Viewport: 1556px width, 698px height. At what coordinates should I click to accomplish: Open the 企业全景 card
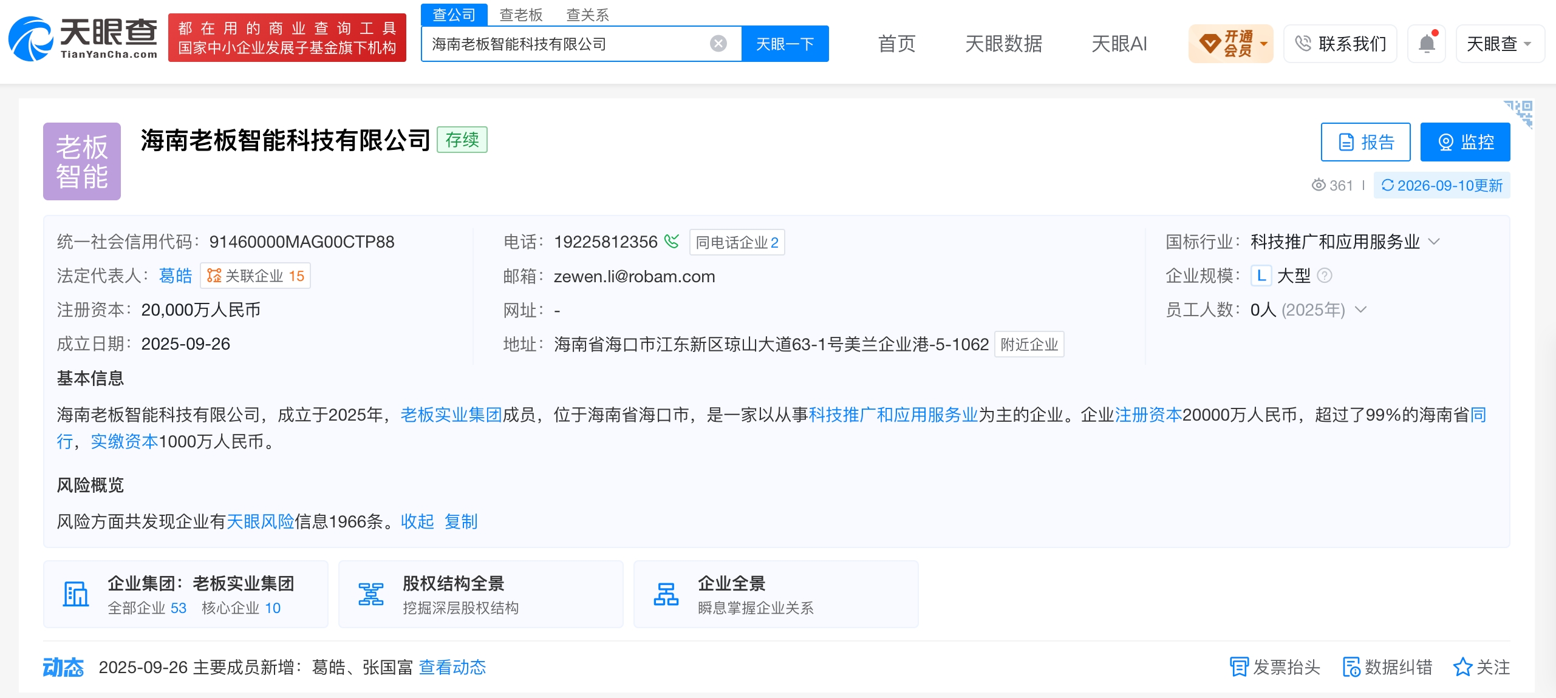pos(776,594)
